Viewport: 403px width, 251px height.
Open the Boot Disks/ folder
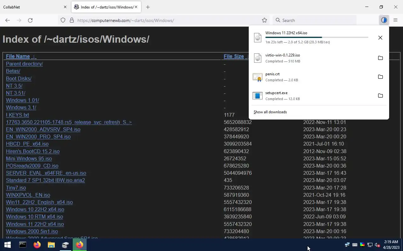19,78
